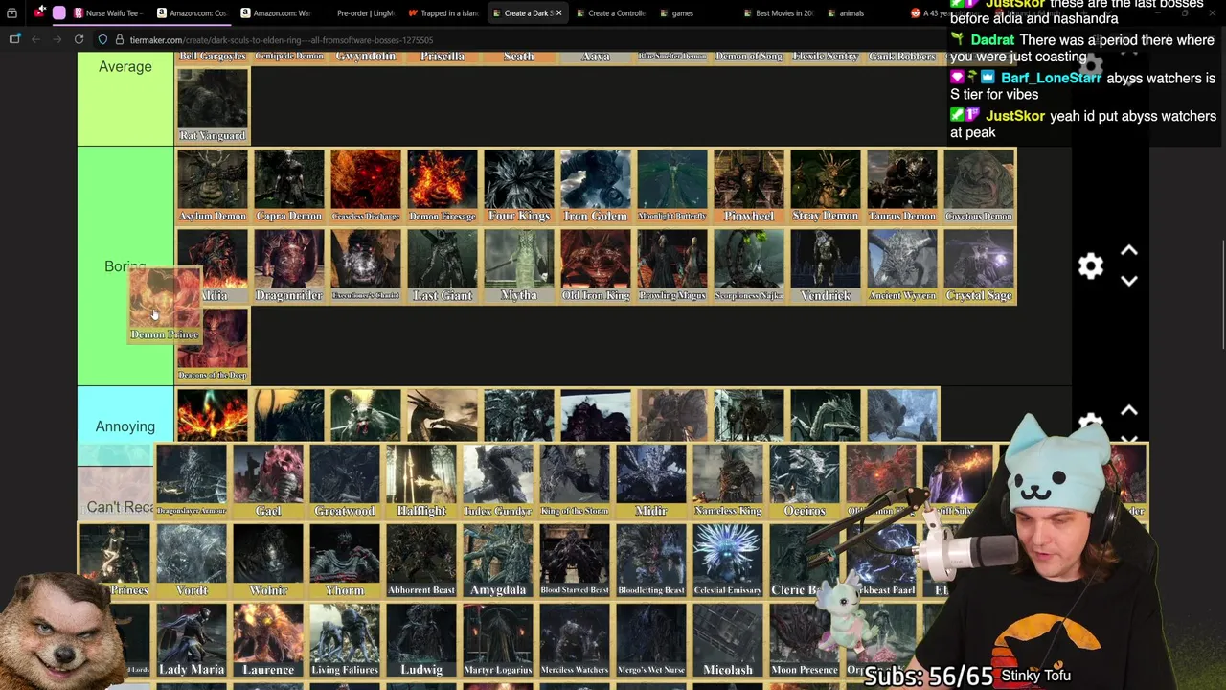
Task: Go back using browser back arrow
Action: pos(35,39)
